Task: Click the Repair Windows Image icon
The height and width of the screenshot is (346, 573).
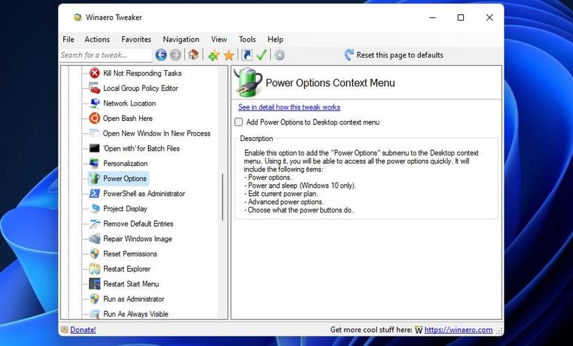Action: point(94,238)
